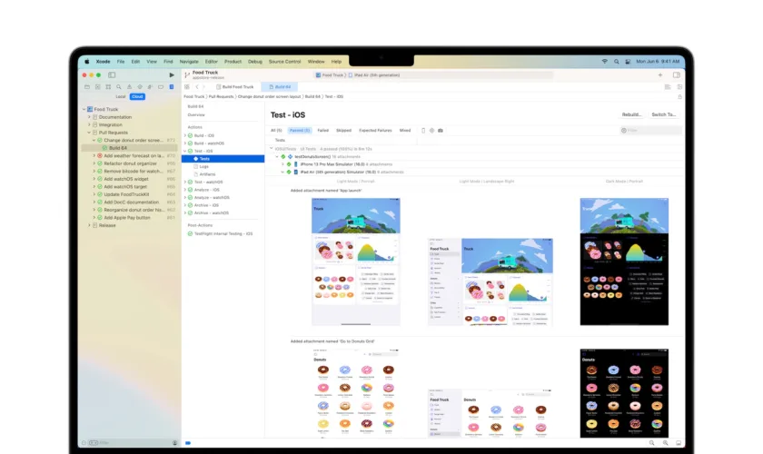
Task: Filter by attachments camera icon
Action: click(441, 131)
